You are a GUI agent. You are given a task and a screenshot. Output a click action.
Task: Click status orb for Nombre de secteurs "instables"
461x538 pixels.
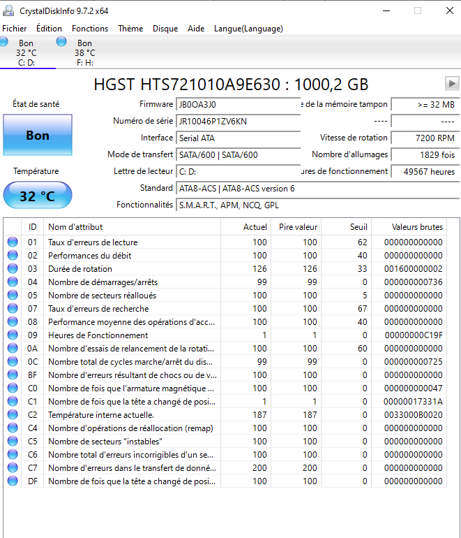12,442
